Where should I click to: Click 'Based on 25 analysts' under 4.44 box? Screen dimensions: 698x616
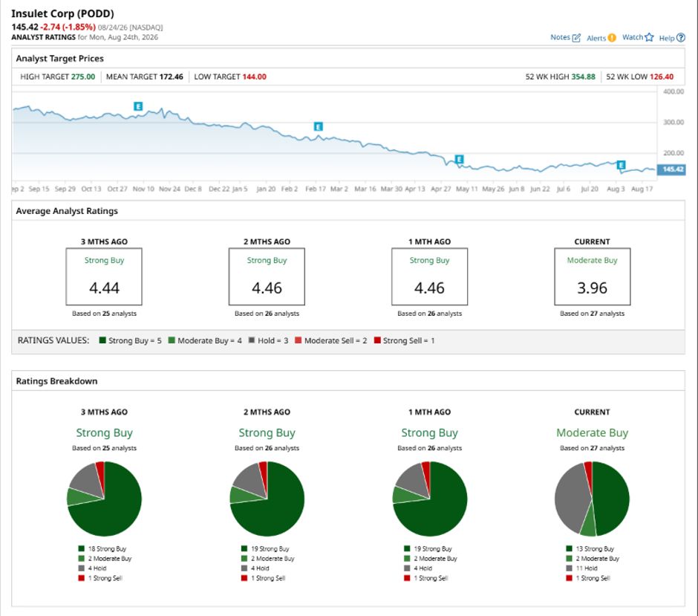[104, 314]
